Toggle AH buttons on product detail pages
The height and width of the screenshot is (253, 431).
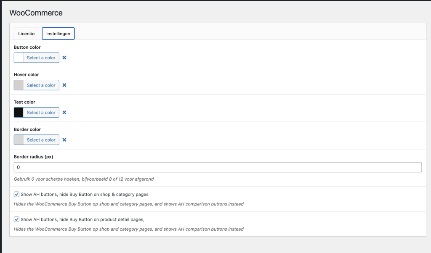point(17,219)
